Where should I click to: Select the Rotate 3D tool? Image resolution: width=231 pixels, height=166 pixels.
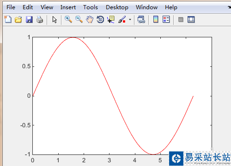[x=100, y=19]
